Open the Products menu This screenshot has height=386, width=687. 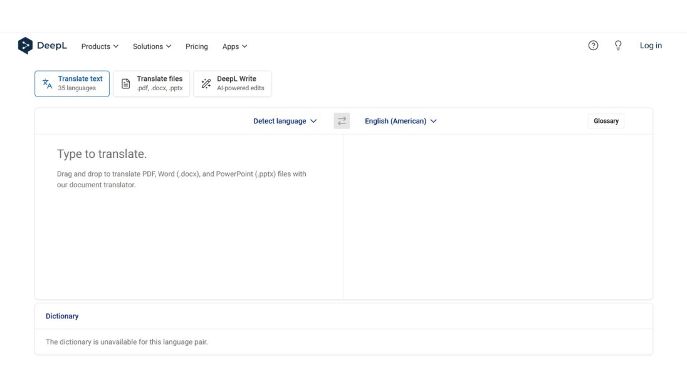100,46
